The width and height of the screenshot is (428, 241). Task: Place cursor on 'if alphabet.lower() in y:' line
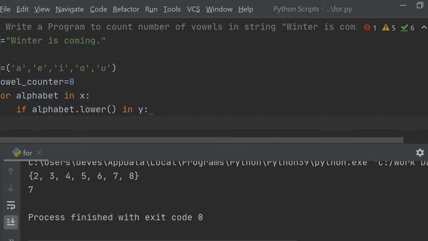coord(82,110)
